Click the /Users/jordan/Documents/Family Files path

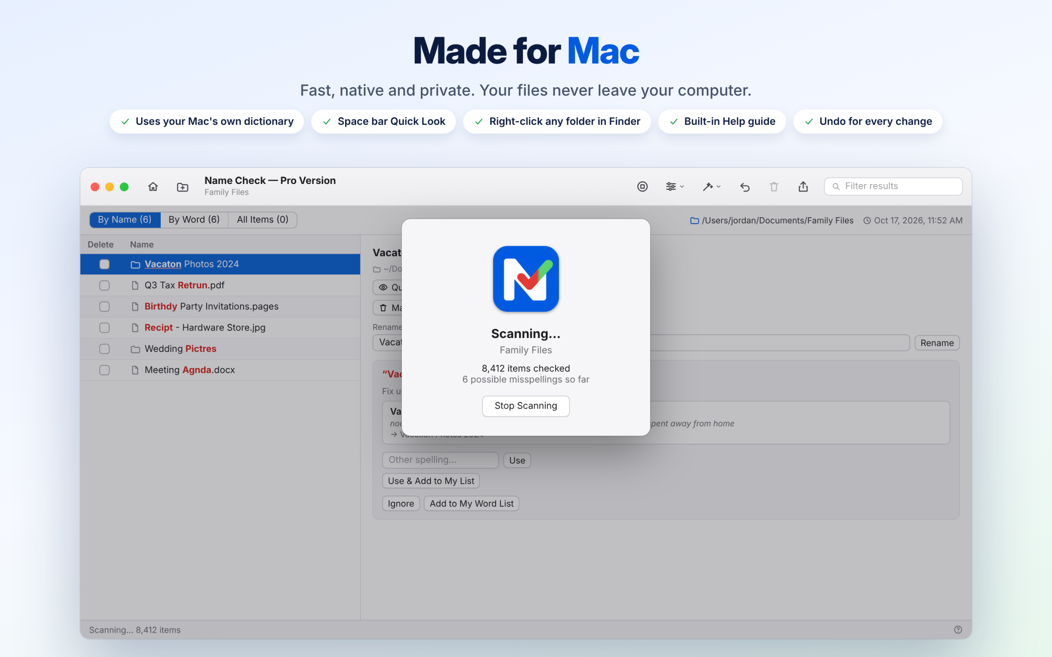(772, 221)
